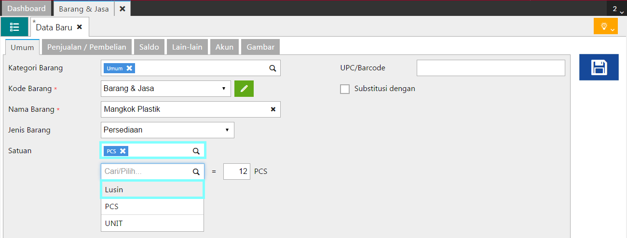627x238 pixels.
Task: Click the save floppy disk button
Action: pyautogui.click(x=599, y=67)
